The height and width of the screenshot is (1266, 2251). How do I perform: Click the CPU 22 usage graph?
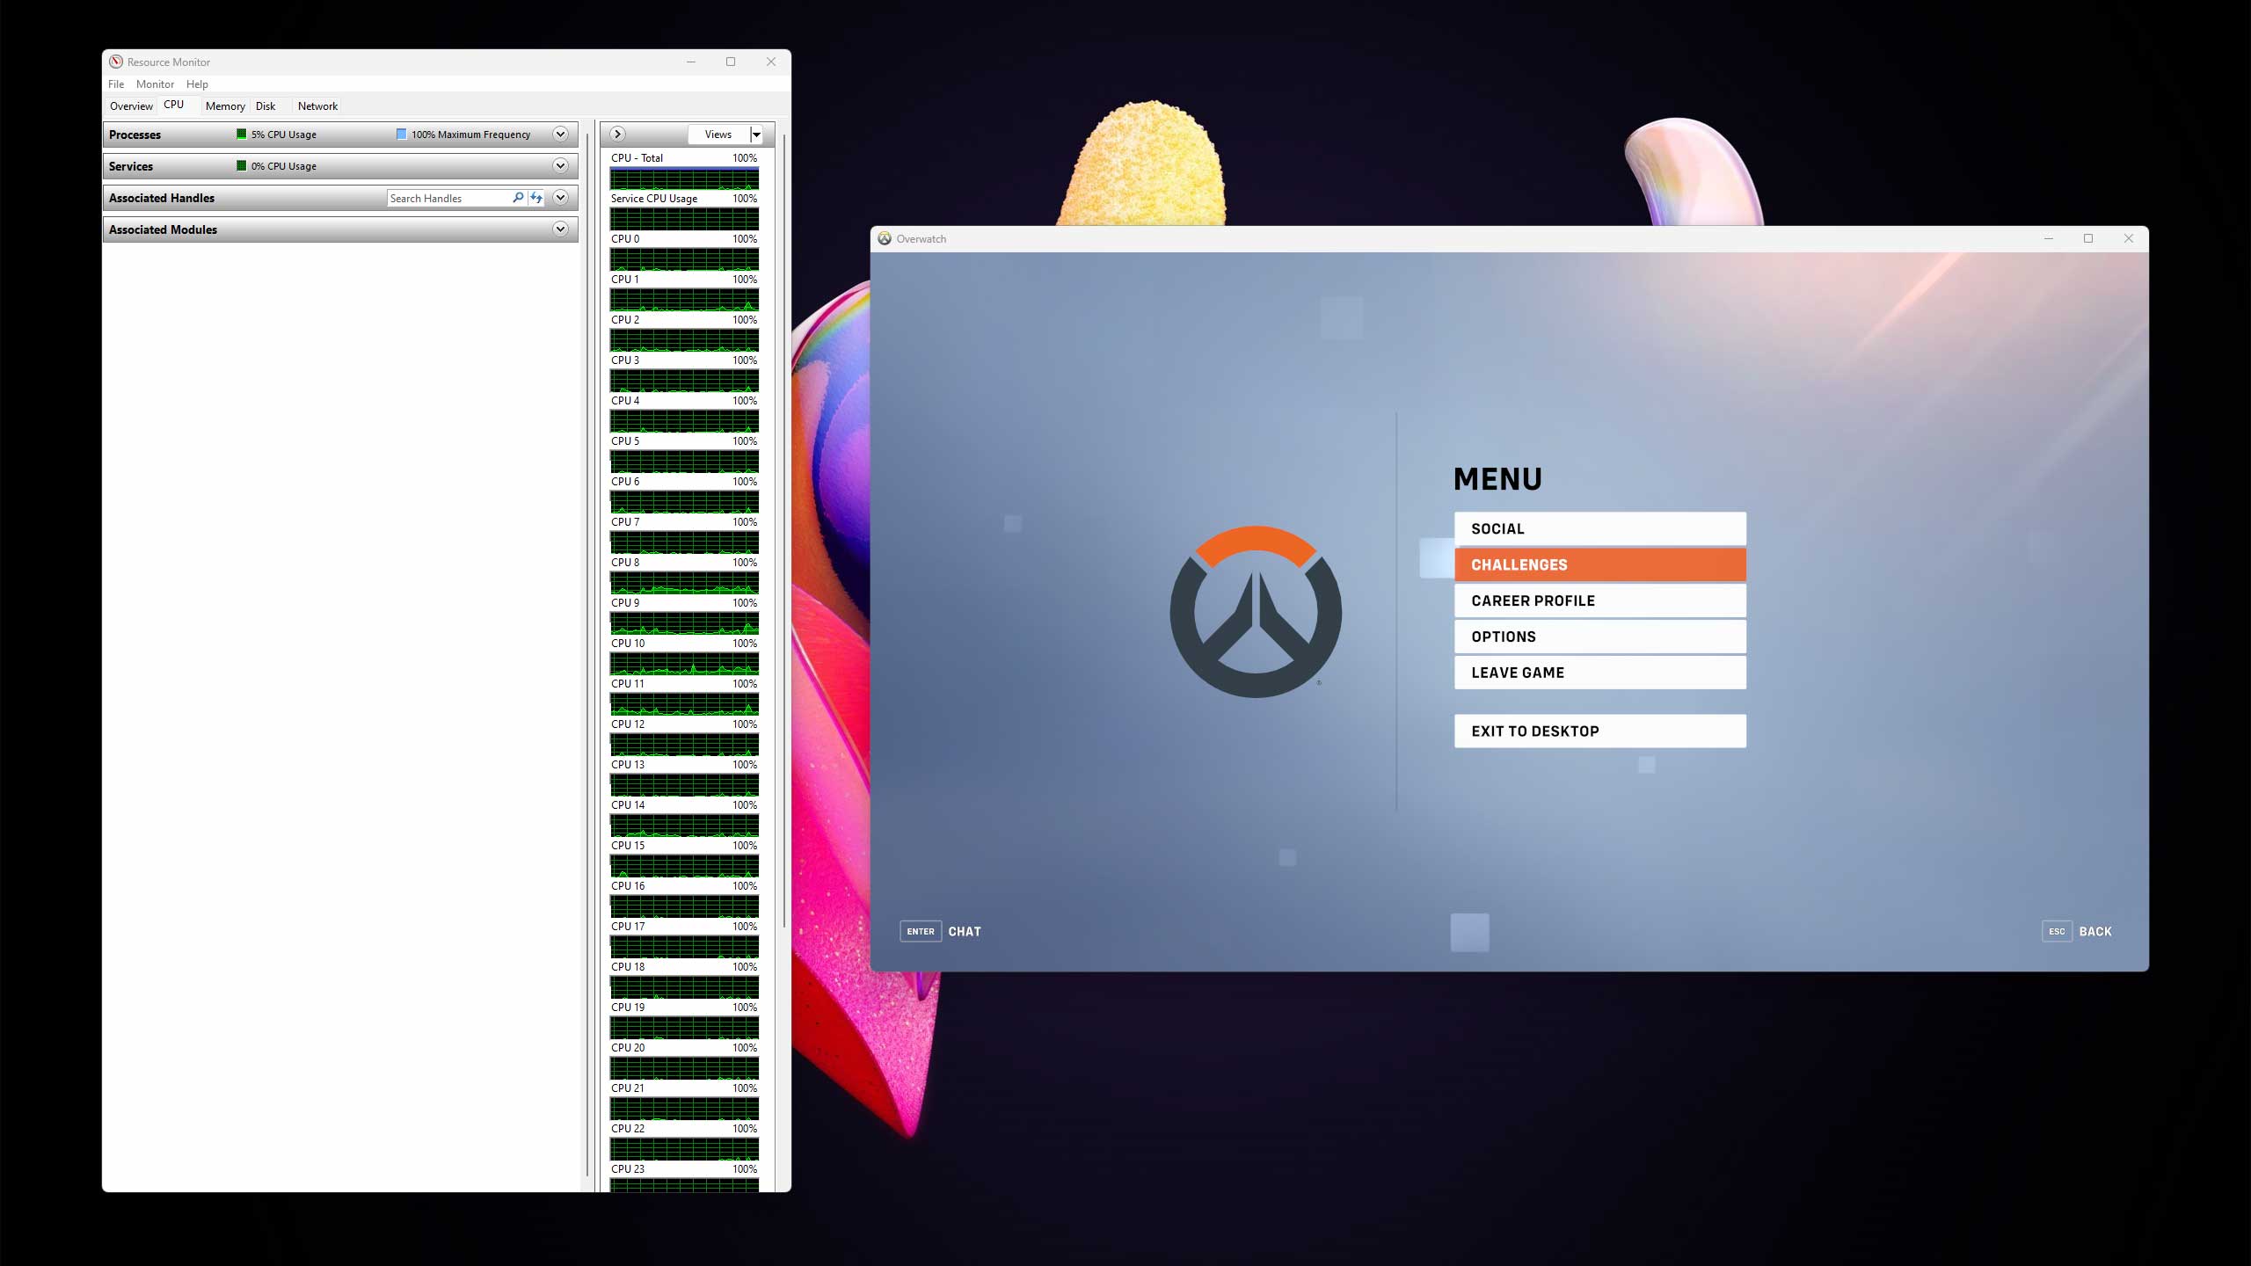pyautogui.click(x=684, y=1149)
